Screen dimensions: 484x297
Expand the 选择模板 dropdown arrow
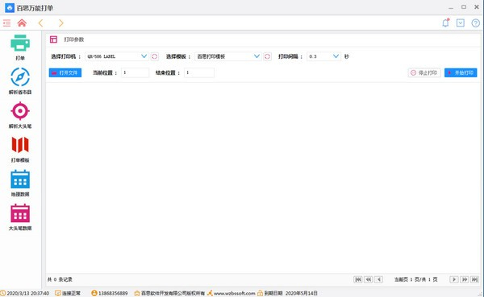pyautogui.click(x=257, y=56)
